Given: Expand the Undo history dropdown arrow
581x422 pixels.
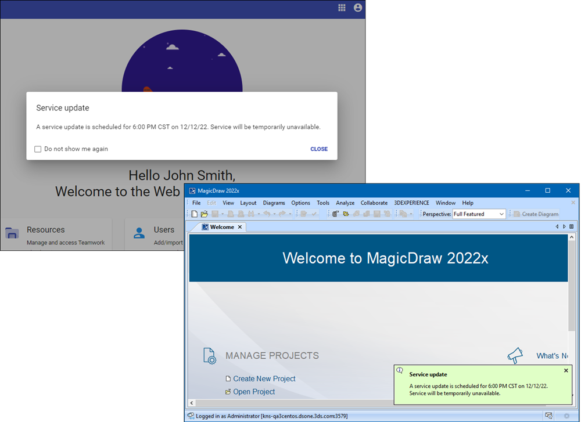Looking at the screenshot, I should point(274,214).
